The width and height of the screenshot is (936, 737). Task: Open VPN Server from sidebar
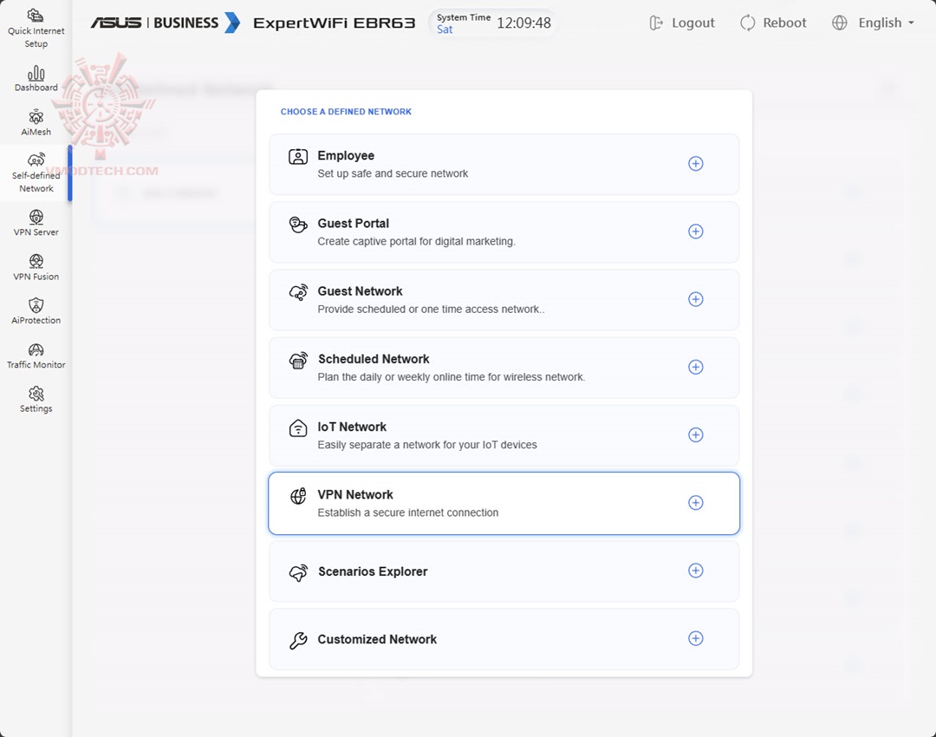coord(36,217)
